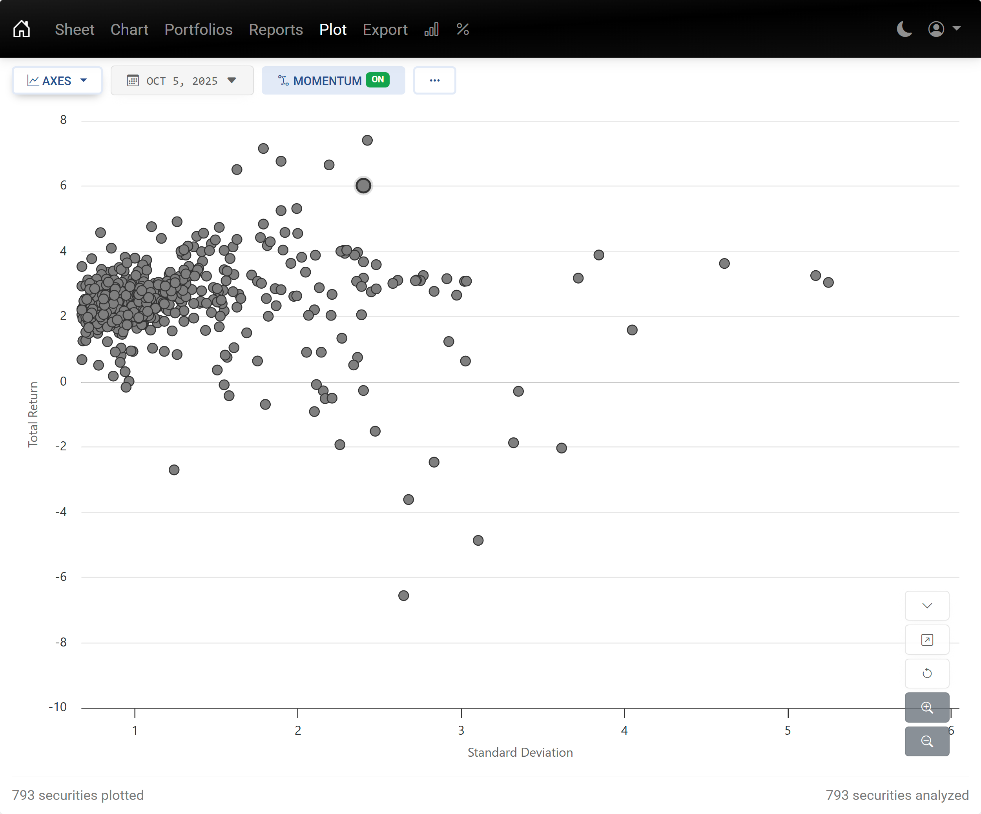This screenshot has height=814, width=981.
Task: Disable the Momentum toggle
Action: tap(378, 80)
